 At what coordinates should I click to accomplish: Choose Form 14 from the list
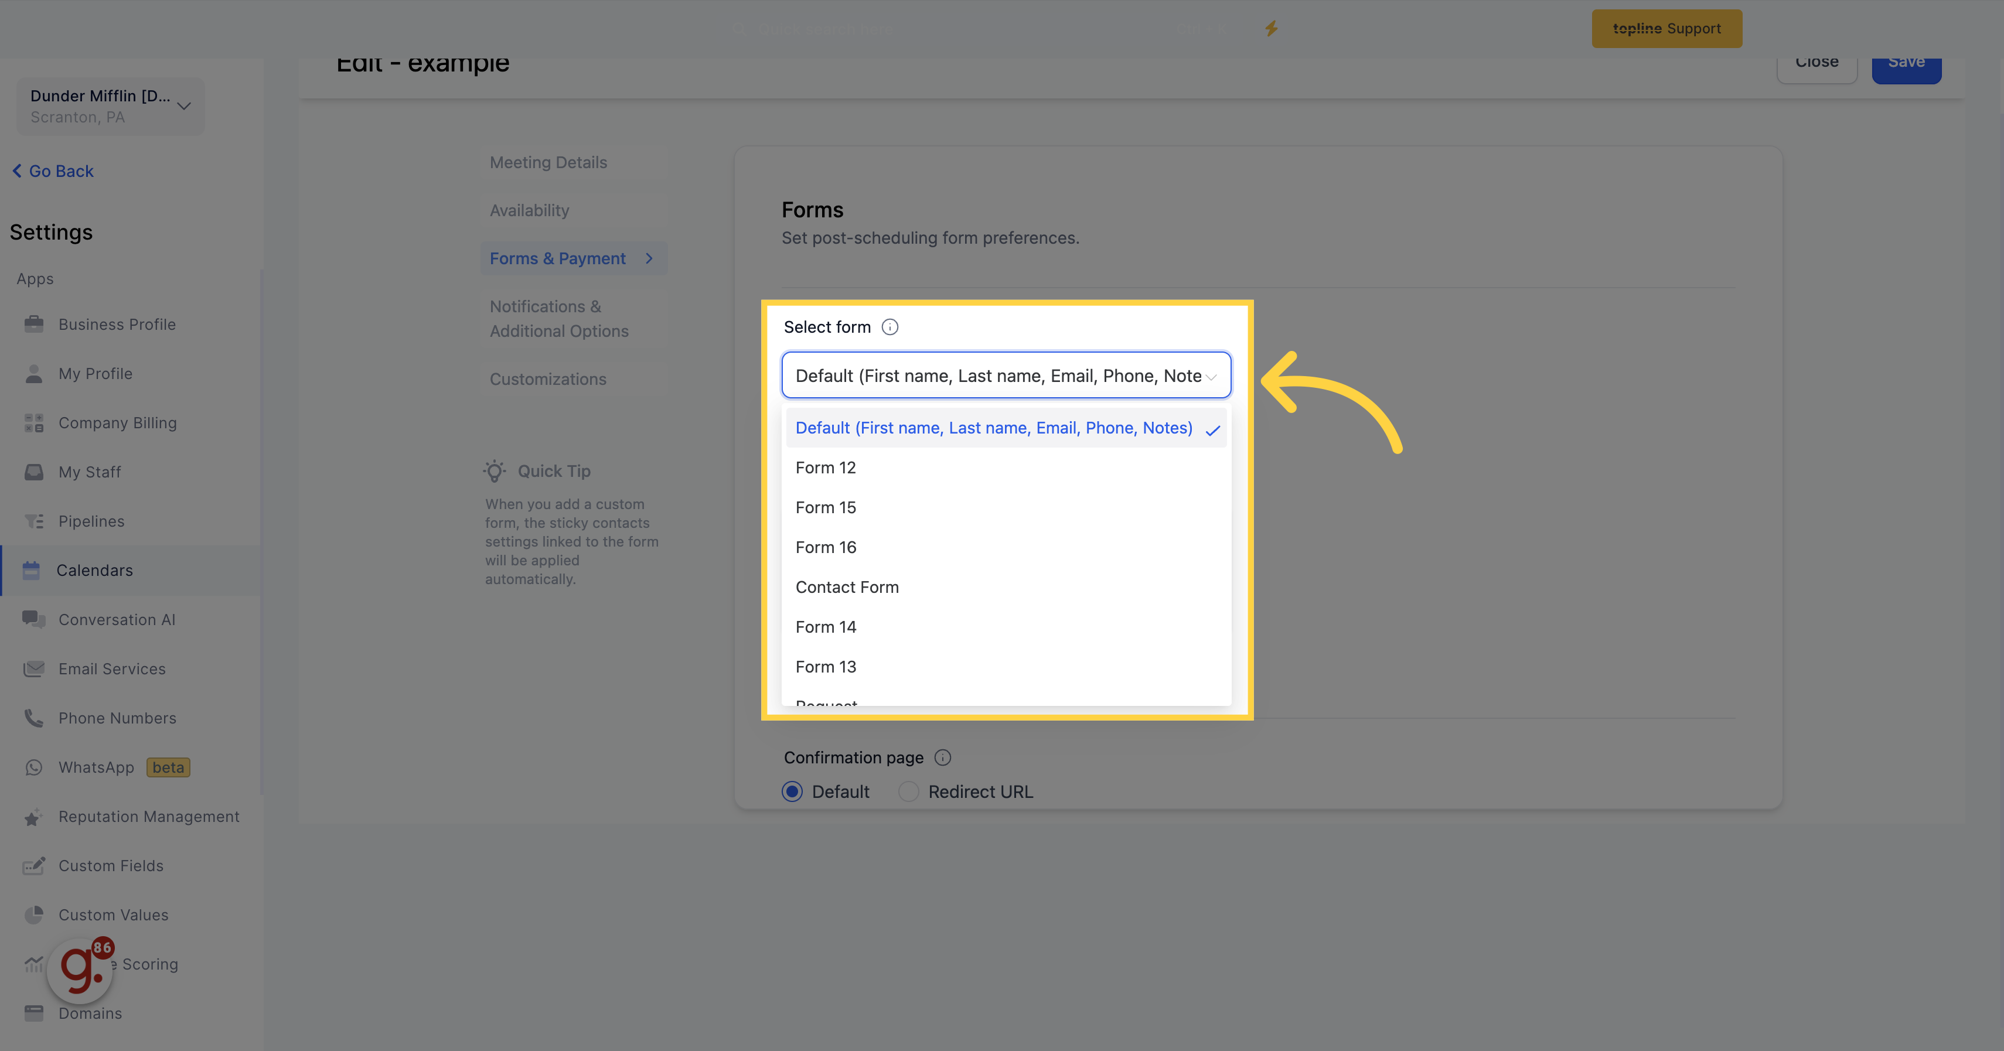[1006, 627]
